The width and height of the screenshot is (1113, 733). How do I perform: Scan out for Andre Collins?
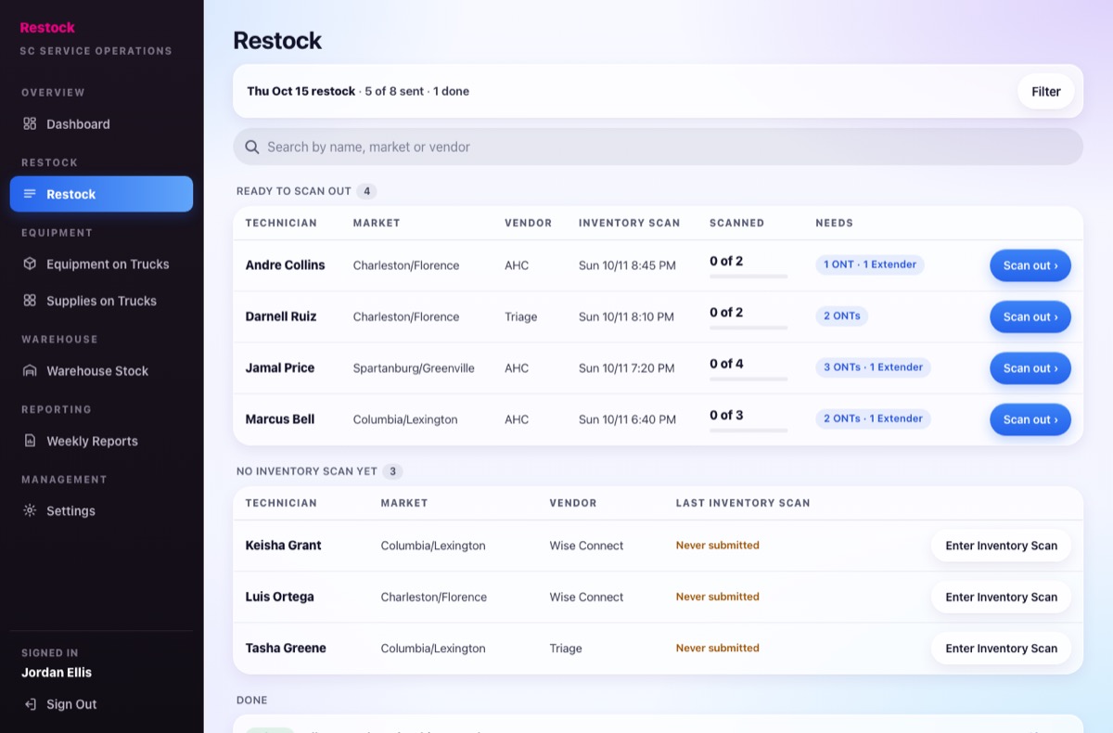click(1030, 265)
